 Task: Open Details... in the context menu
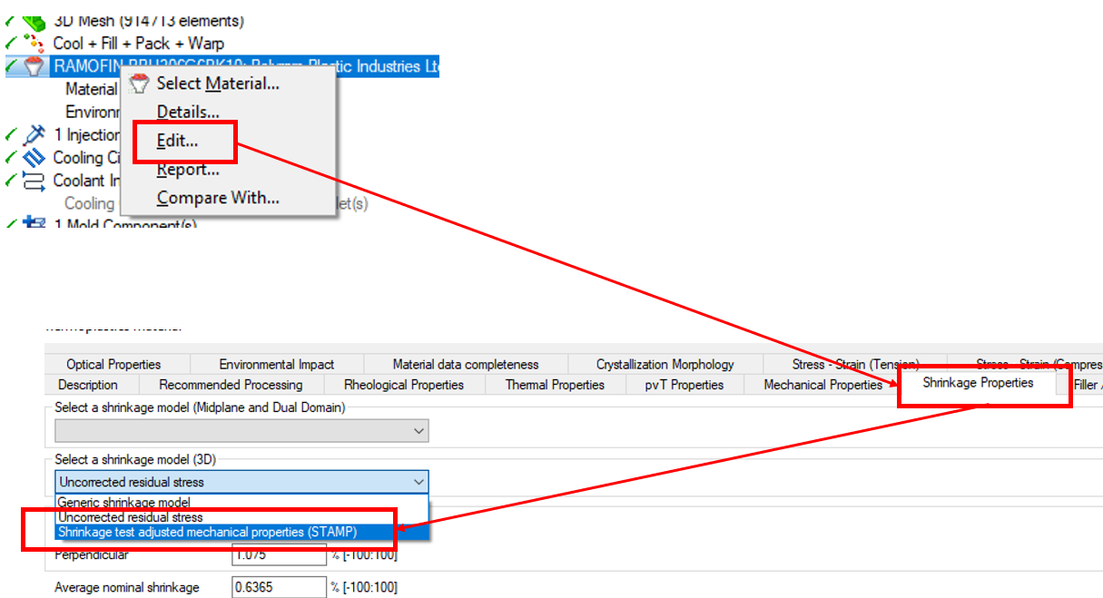point(188,113)
